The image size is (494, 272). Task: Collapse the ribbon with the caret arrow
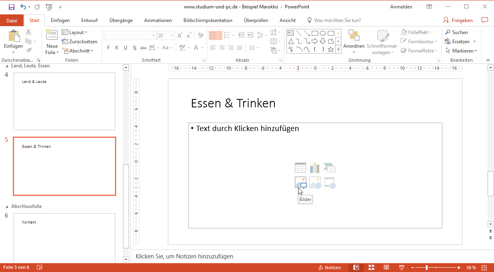[488, 60]
